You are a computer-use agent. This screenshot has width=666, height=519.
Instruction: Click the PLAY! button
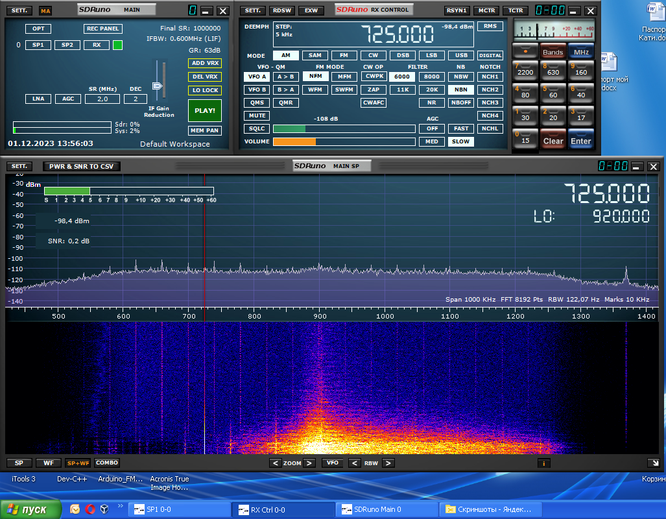point(205,110)
